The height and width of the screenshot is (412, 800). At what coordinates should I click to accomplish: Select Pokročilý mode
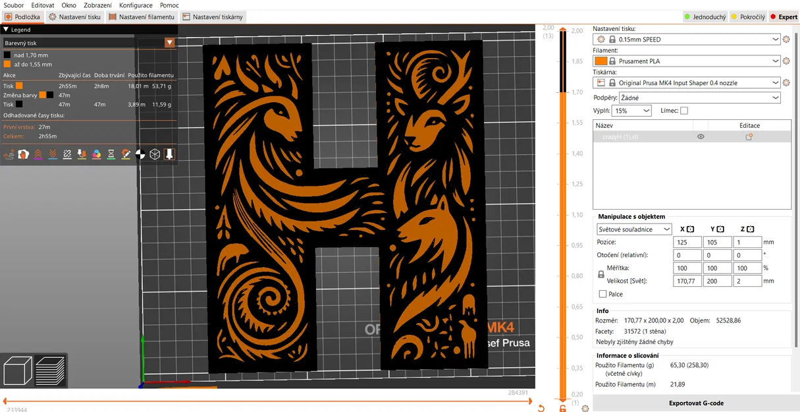coord(748,17)
